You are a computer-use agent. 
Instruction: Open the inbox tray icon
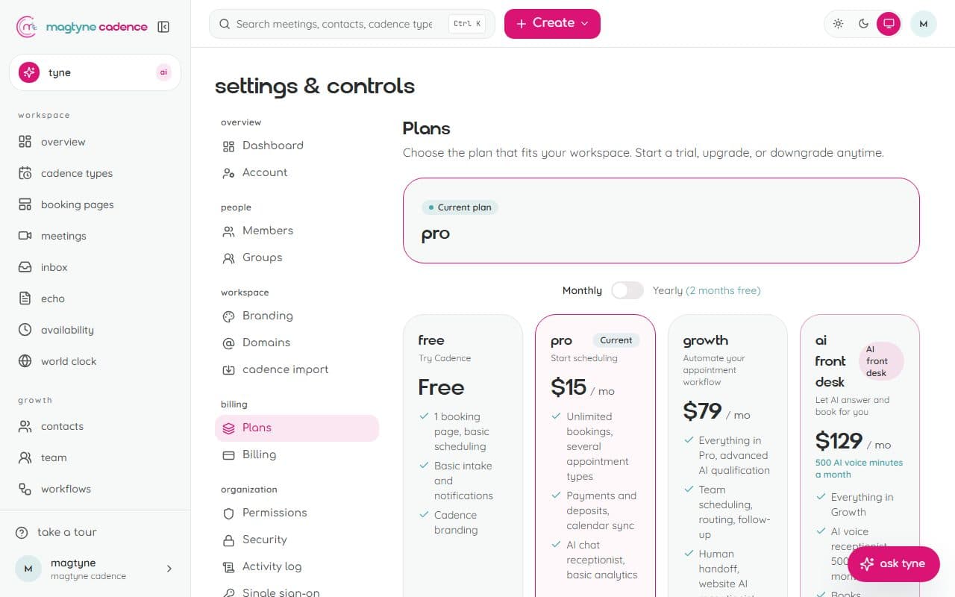(25, 267)
